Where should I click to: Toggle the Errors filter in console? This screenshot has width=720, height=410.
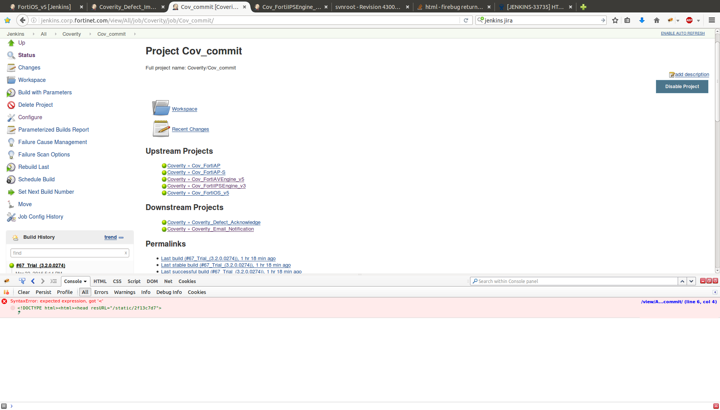coord(101,292)
